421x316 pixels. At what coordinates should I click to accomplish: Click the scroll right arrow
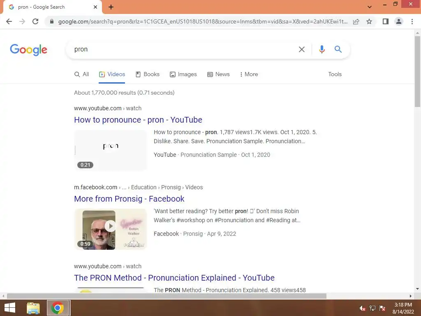point(411,296)
